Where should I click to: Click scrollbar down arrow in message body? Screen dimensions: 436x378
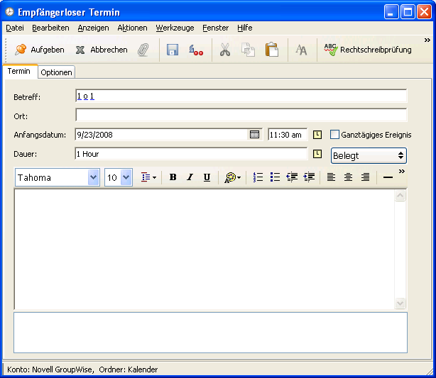point(400,303)
